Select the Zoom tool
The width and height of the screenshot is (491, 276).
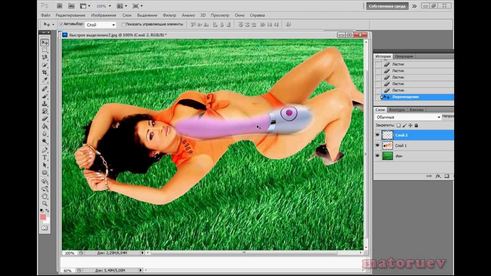click(x=45, y=204)
